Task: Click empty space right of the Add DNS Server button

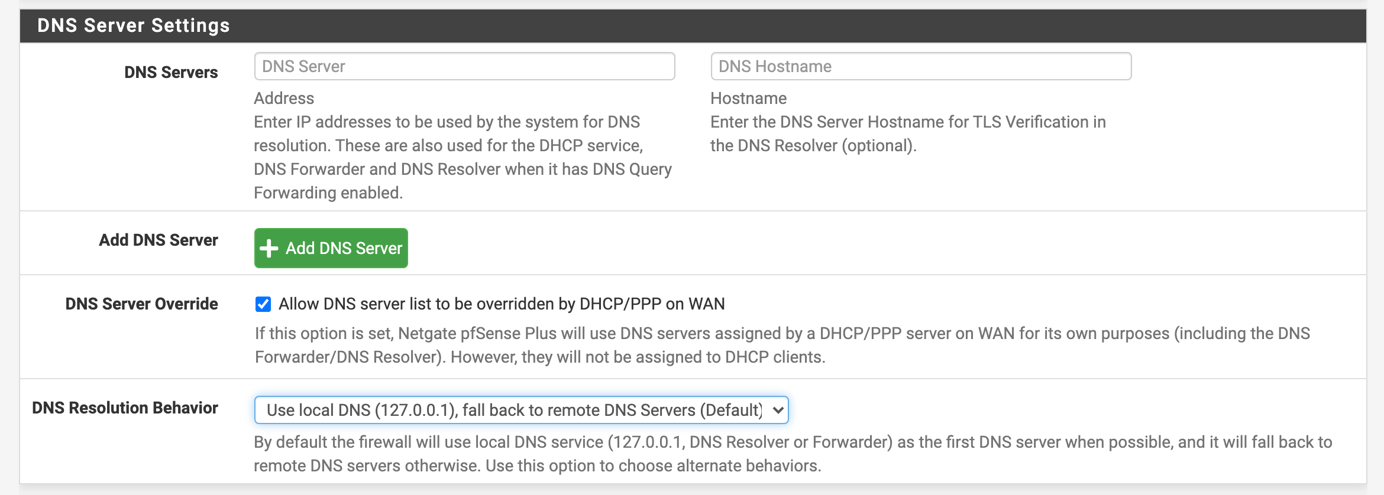Action: click(x=828, y=248)
